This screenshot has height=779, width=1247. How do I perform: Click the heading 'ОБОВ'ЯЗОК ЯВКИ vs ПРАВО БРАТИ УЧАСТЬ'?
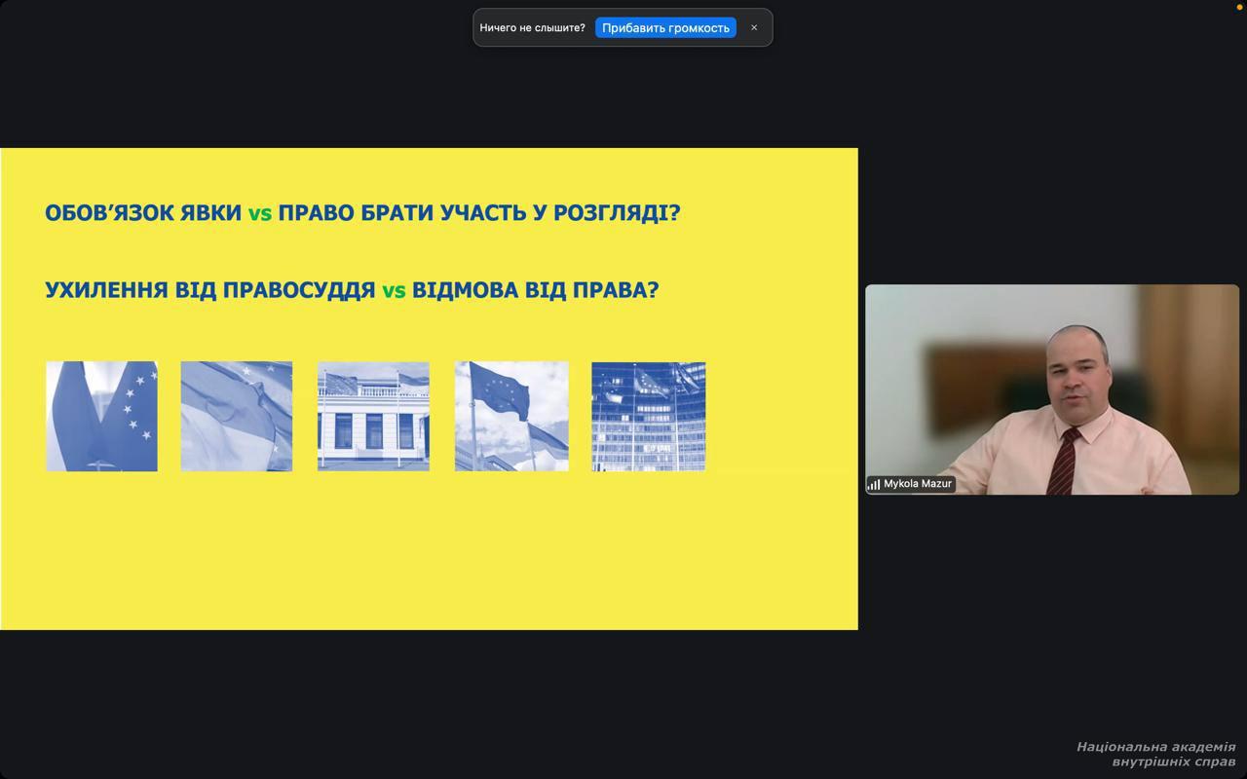coord(362,212)
